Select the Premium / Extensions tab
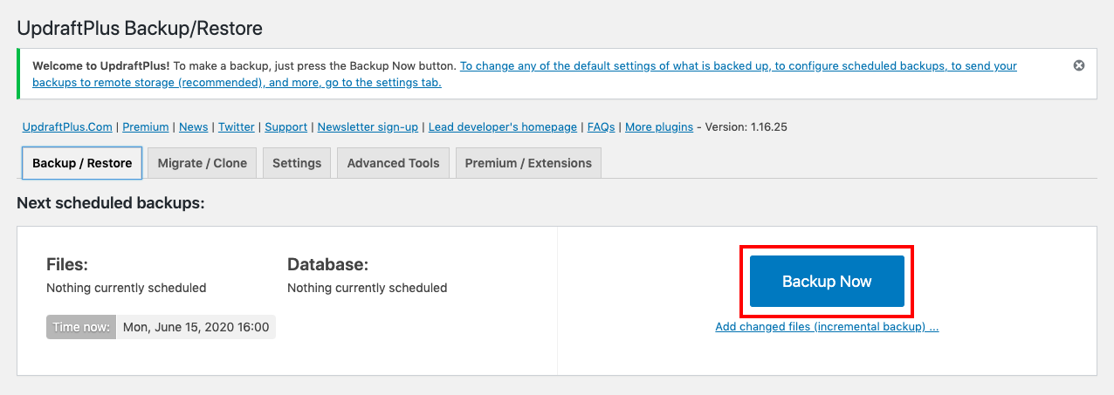The image size is (1114, 395). (528, 163)
